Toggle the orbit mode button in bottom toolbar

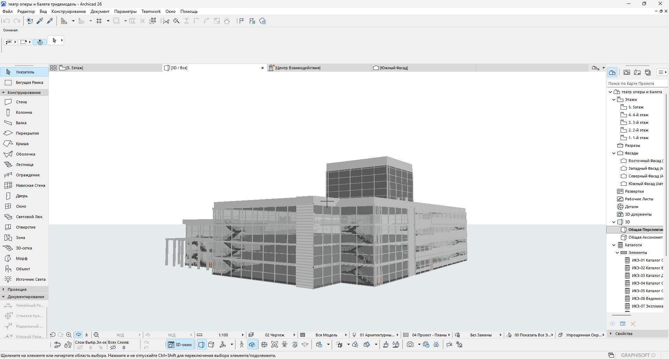tap(252, 345)
